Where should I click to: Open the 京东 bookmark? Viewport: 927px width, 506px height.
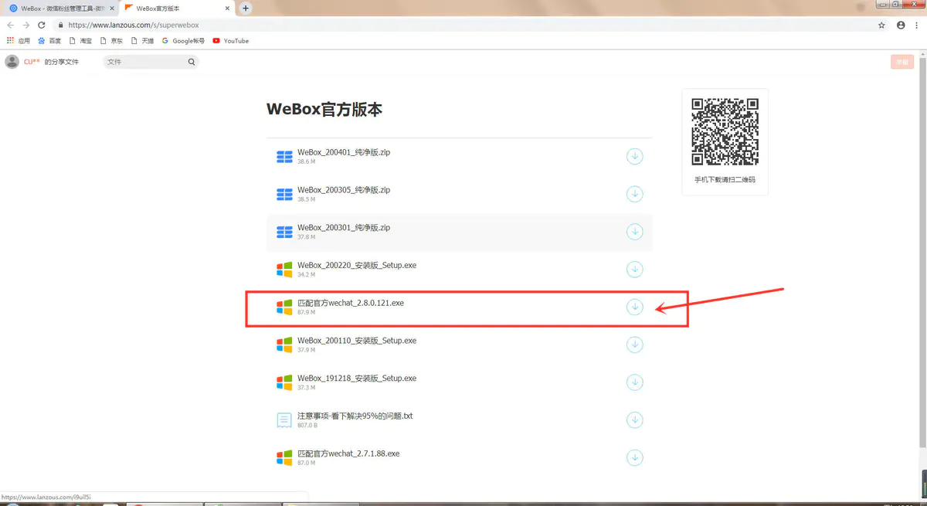(111, 41)
